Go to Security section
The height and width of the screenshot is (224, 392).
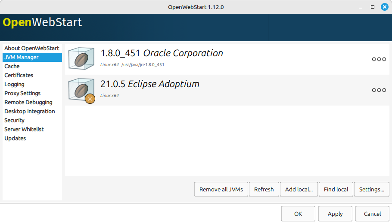[x=32, y=120]
